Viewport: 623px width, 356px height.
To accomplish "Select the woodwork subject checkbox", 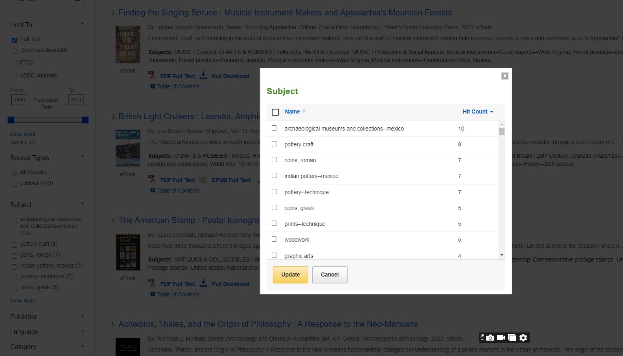I will (275, 239).
